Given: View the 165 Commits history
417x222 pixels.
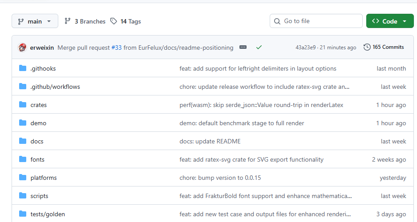Looking at the screenshot, I should pyautogui.click(x=384, y=47).
